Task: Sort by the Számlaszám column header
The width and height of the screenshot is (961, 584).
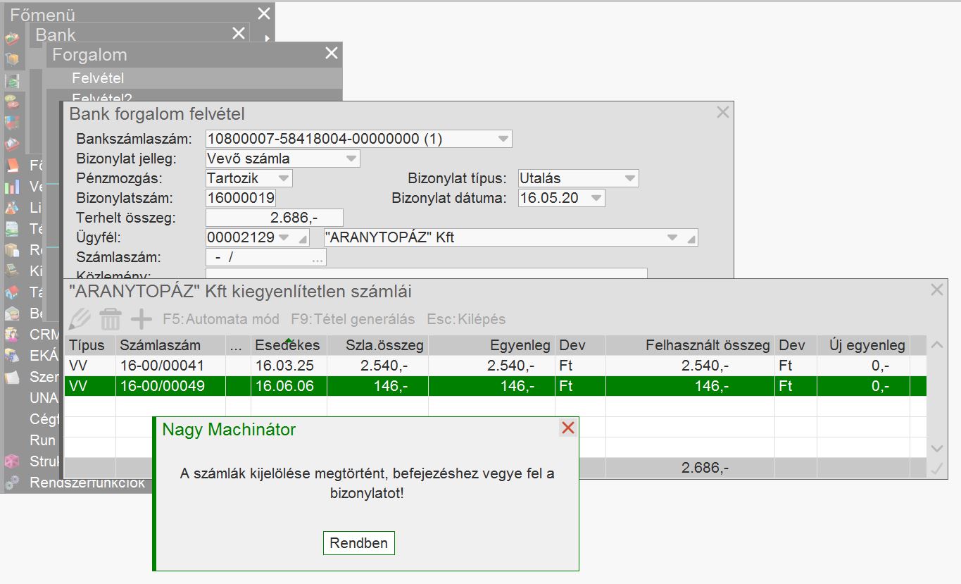Action: [x=171, y=345]
